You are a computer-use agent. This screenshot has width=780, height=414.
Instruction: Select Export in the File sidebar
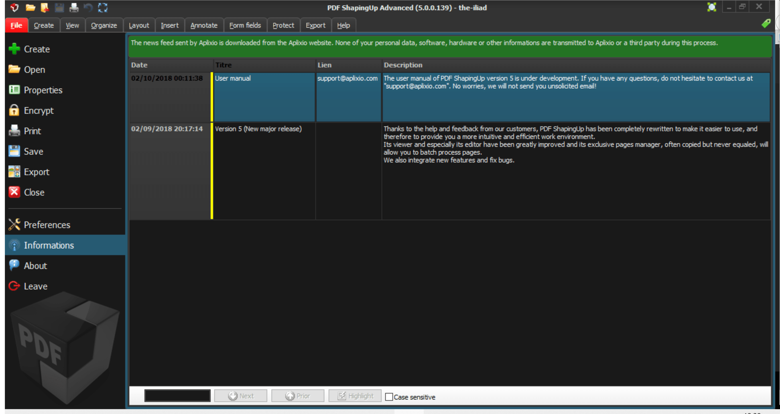click(x=65, y=172)
